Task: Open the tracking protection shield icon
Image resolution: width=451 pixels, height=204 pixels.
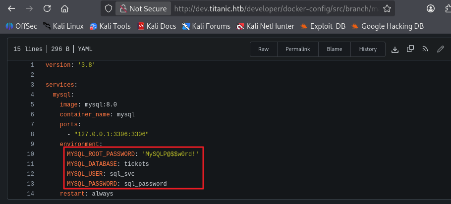Action: click(109, 9)
